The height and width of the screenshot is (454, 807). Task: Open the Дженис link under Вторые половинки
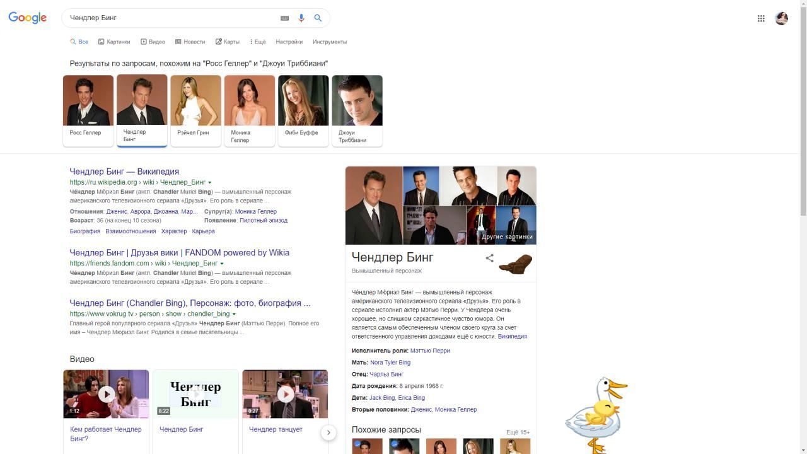tap(421, 410)
